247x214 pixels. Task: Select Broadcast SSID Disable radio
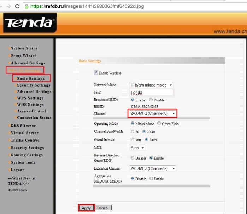tap(151, 100)
